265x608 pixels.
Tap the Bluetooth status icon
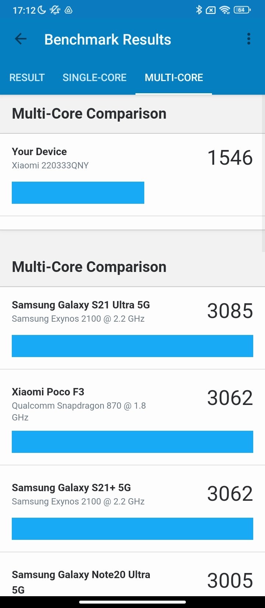click(x=199, y=10)
